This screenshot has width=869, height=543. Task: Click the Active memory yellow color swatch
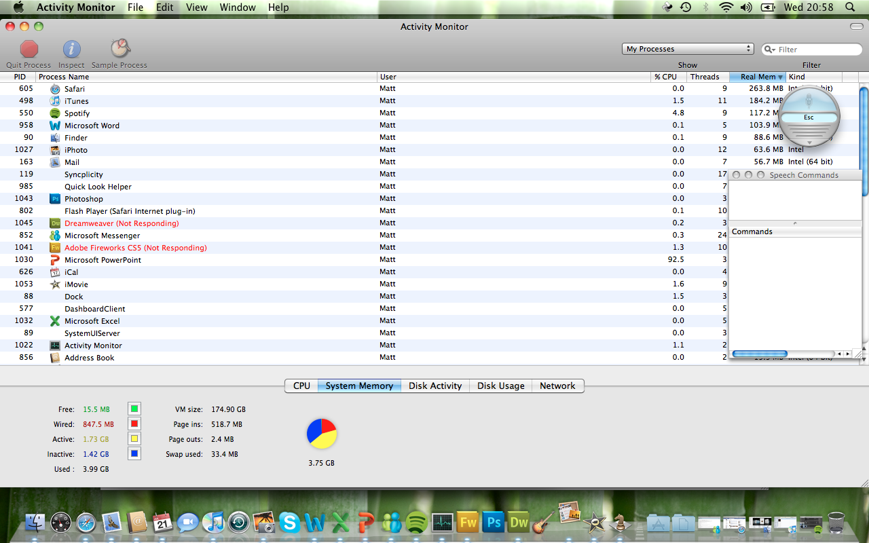tap(134, 439)
